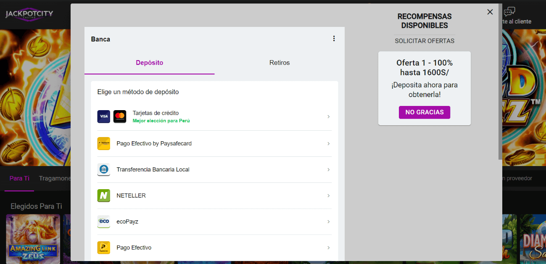This screenshot has width=546, height=264.
Task: Open the Tragamonedas category tab
Action: point(55,178)
